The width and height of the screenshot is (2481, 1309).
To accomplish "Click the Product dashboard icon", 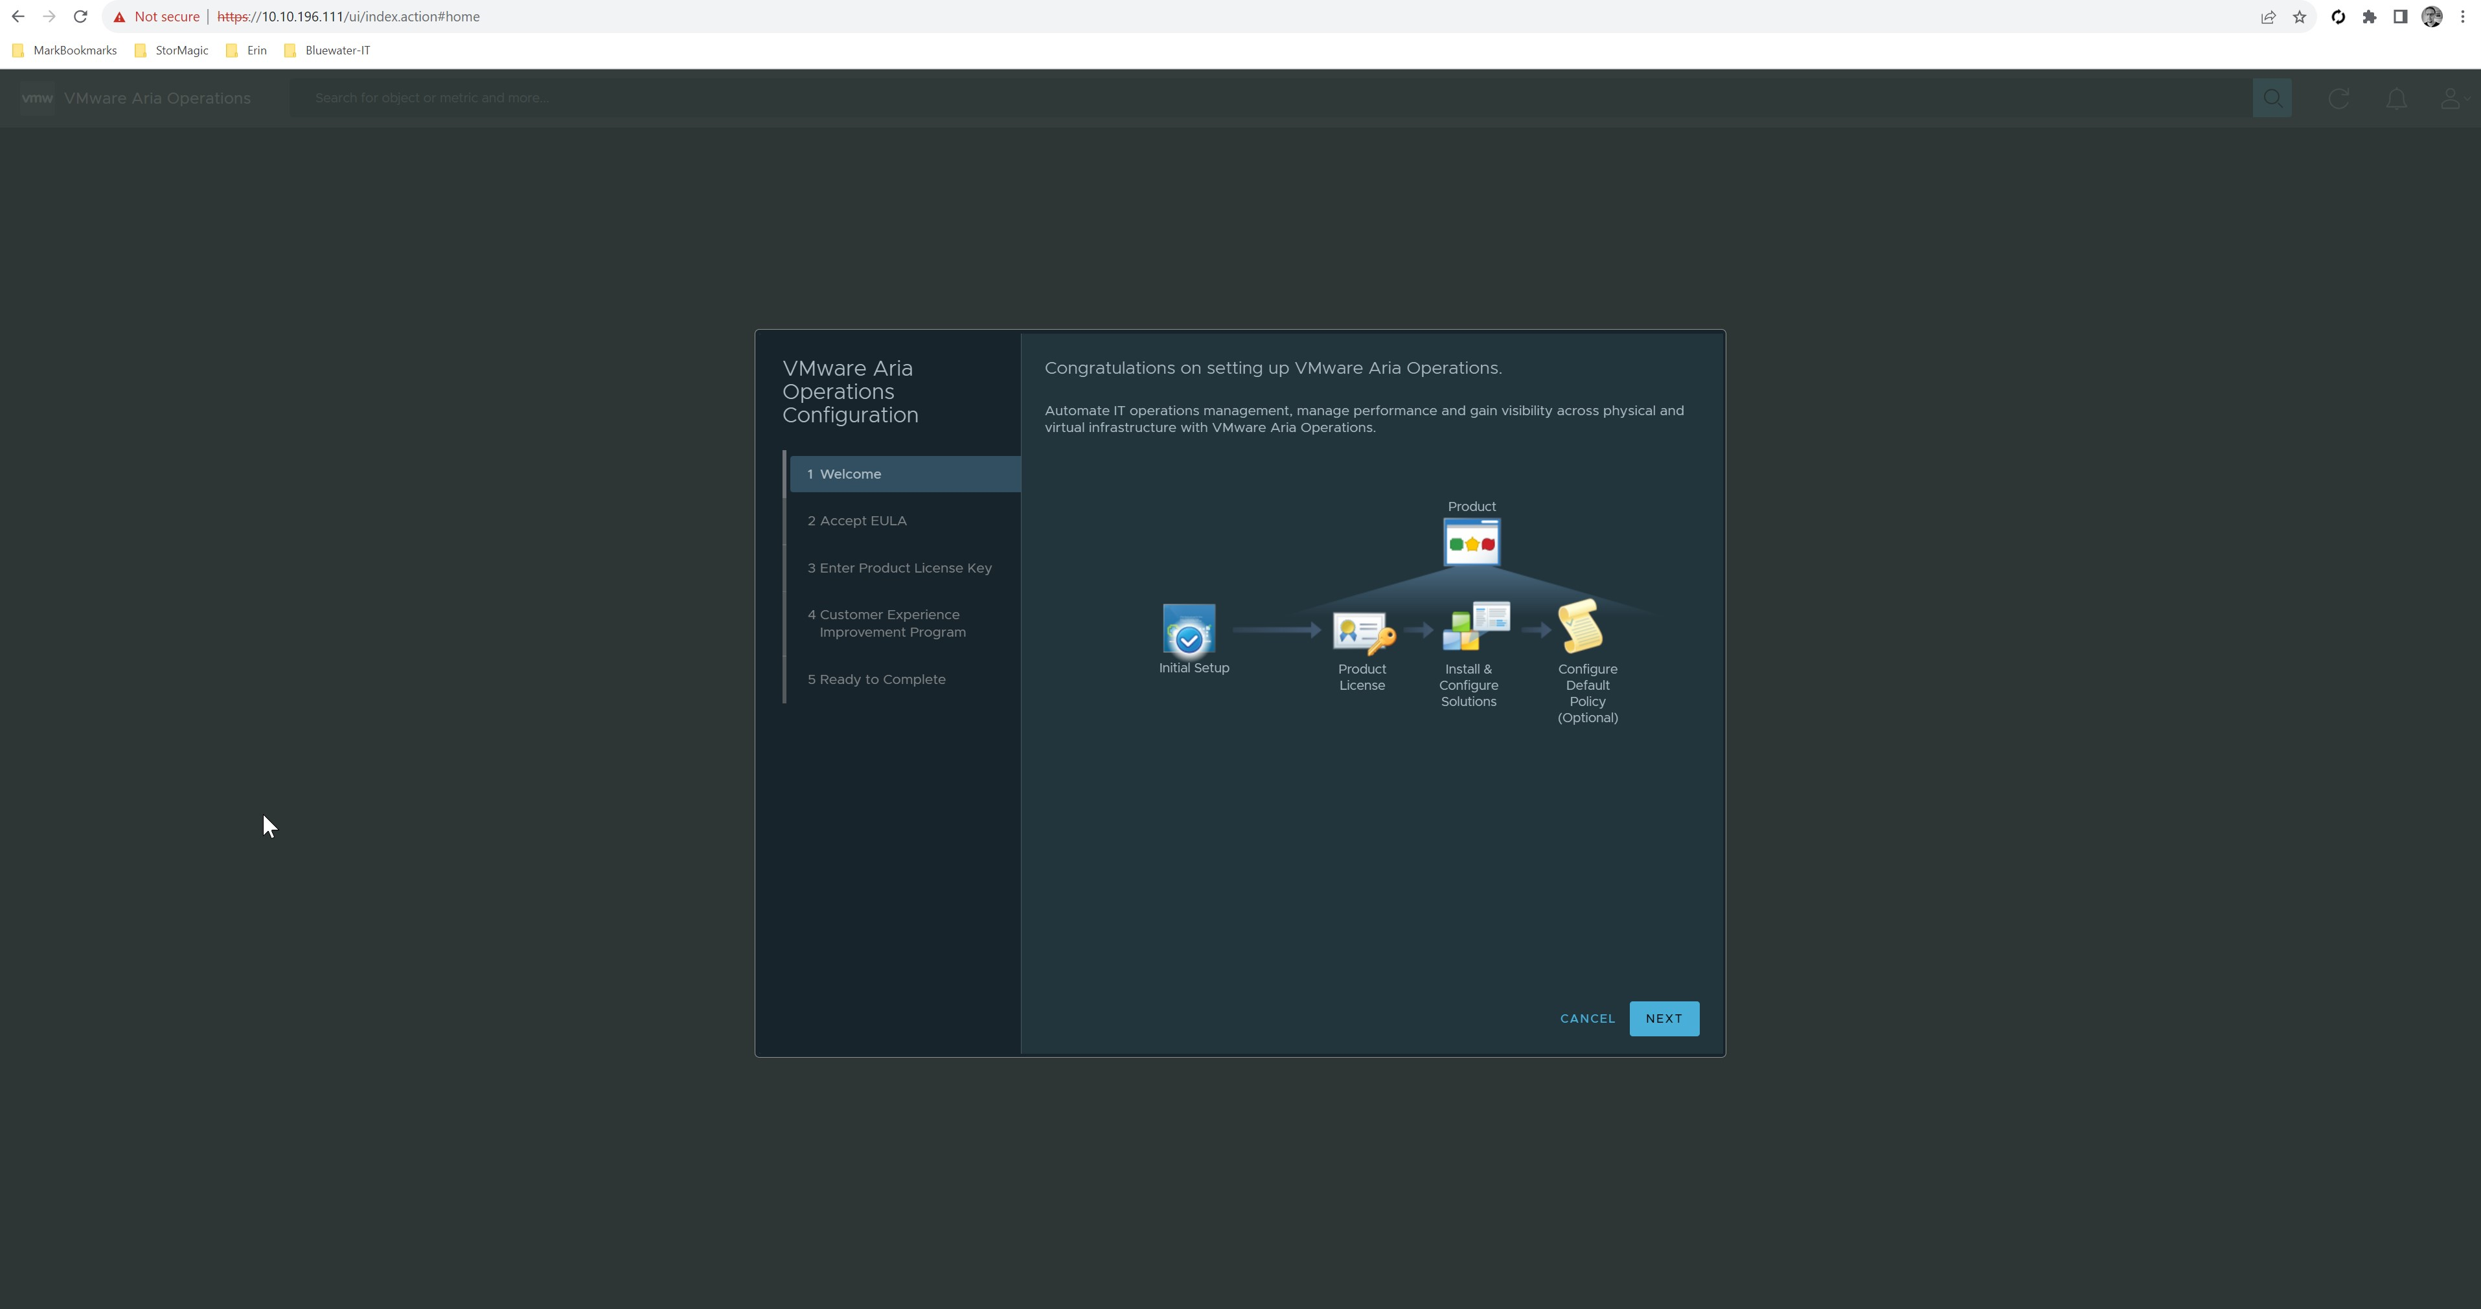I will coord(1472,542).
